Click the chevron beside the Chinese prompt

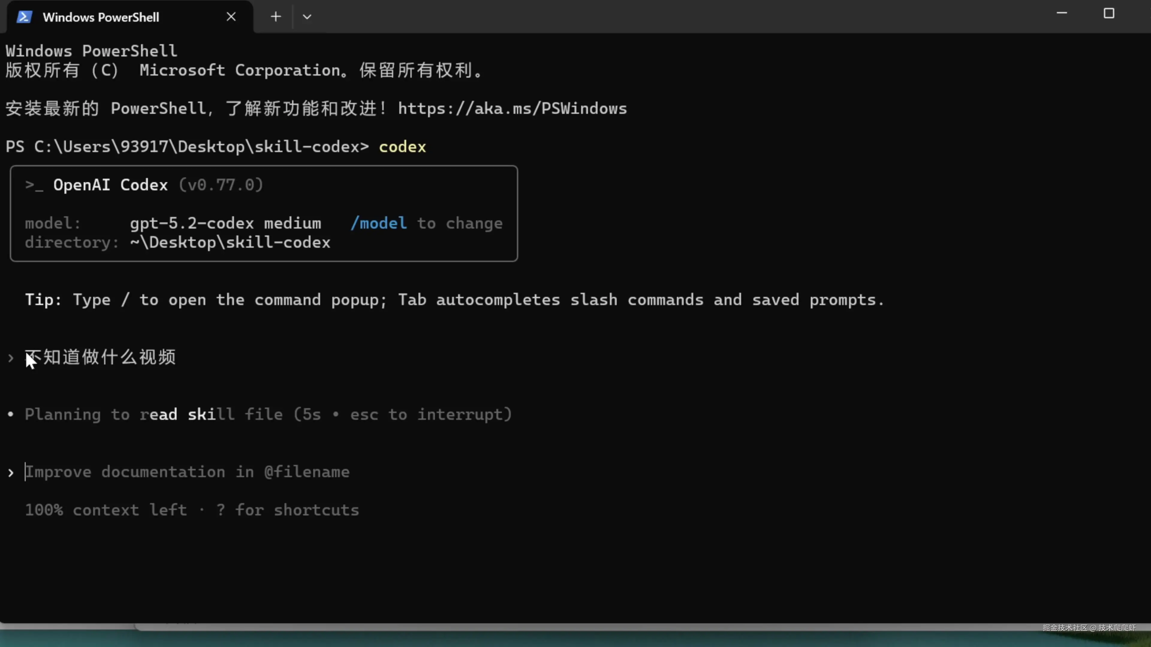pyautogui.click(x=11, y=358)
